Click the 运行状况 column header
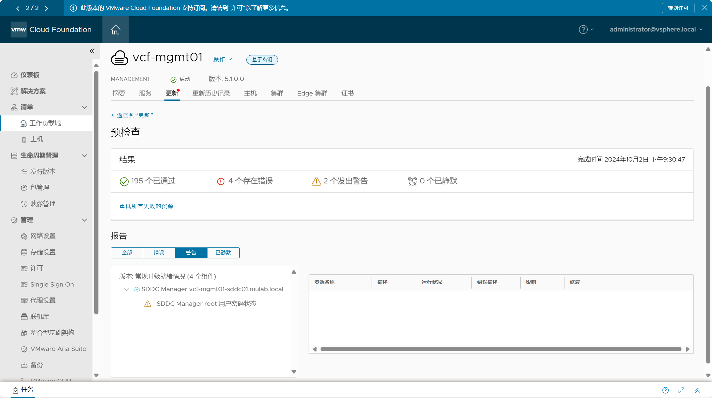The height and width of the screenshot is (398, 712). coord(432,282)
